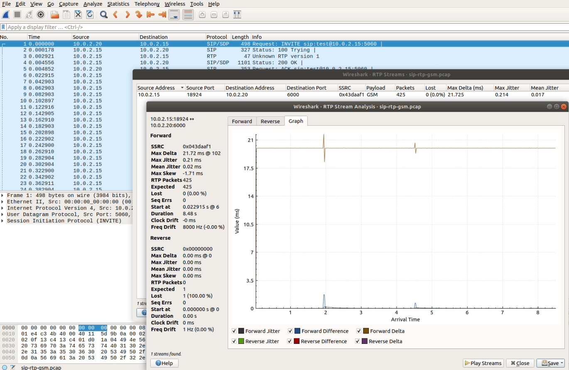Screen dimensions: 569x370
Task: Go back in packet history arrow
Action: 115,15
